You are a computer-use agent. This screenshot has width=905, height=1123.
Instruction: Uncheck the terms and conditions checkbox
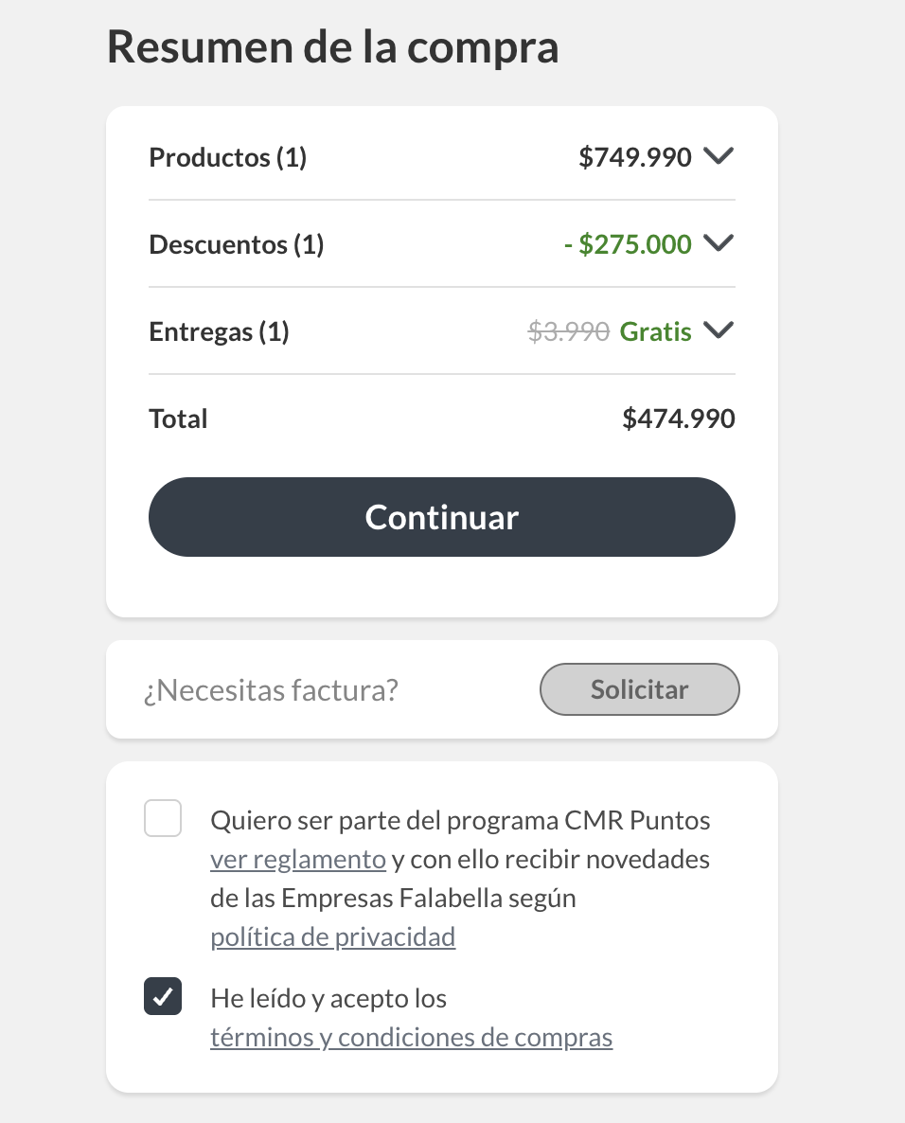pos(163,996)
